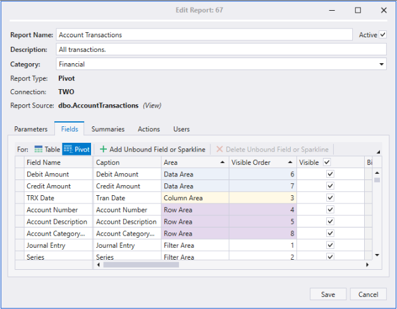Sort by Visible Order column arrow

[x=290, y=162]
